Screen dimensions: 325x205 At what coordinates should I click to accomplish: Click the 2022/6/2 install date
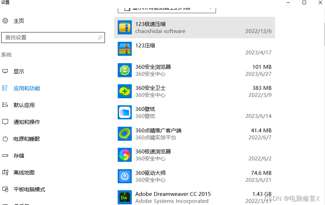(x=260, y=159)
